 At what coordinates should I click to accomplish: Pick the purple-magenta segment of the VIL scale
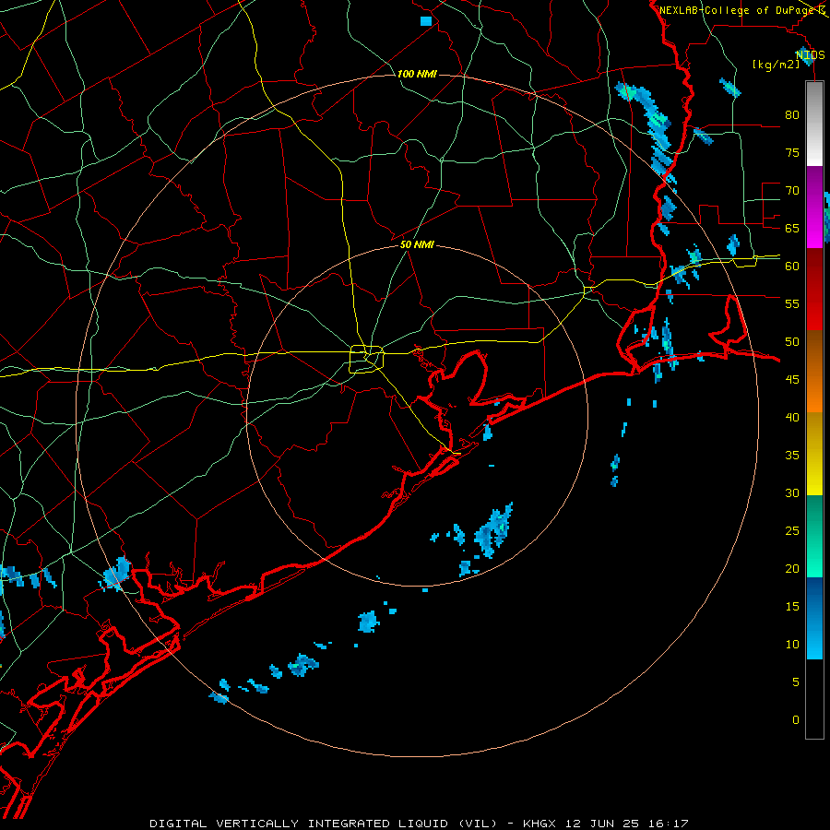point(814,207)
